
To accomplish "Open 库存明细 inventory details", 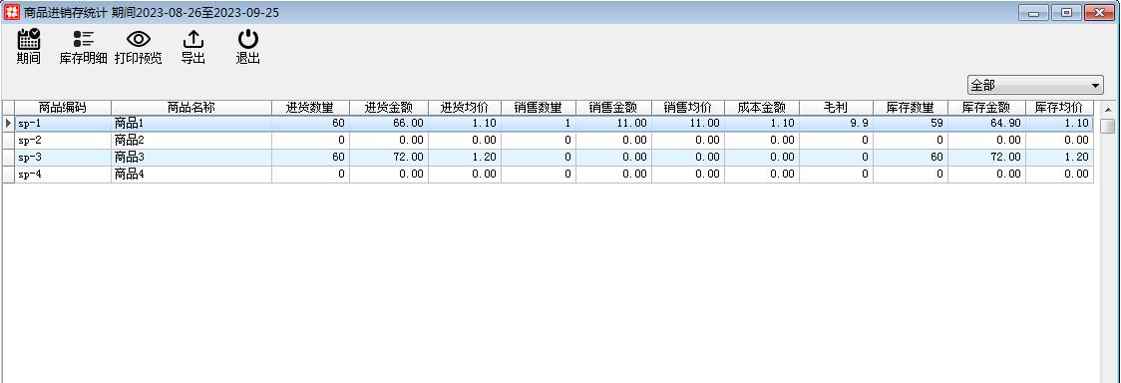I will (x=83, y=47).
